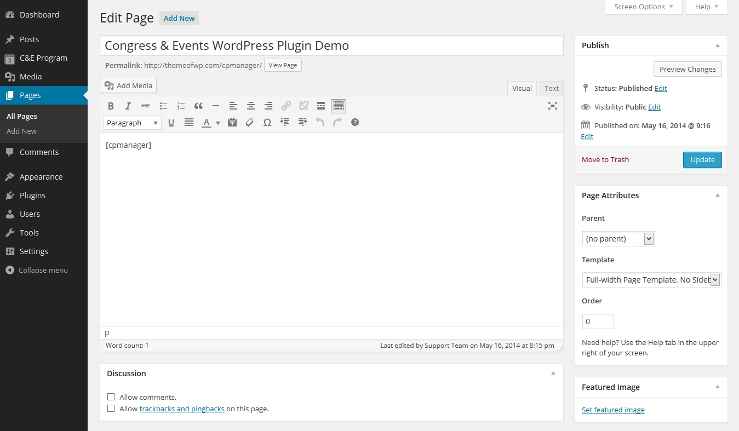Image resolution: width=739 pixels, height=431 pixels.
Task: Open keyboard shortcuts help icon
Action: (355, 122)
